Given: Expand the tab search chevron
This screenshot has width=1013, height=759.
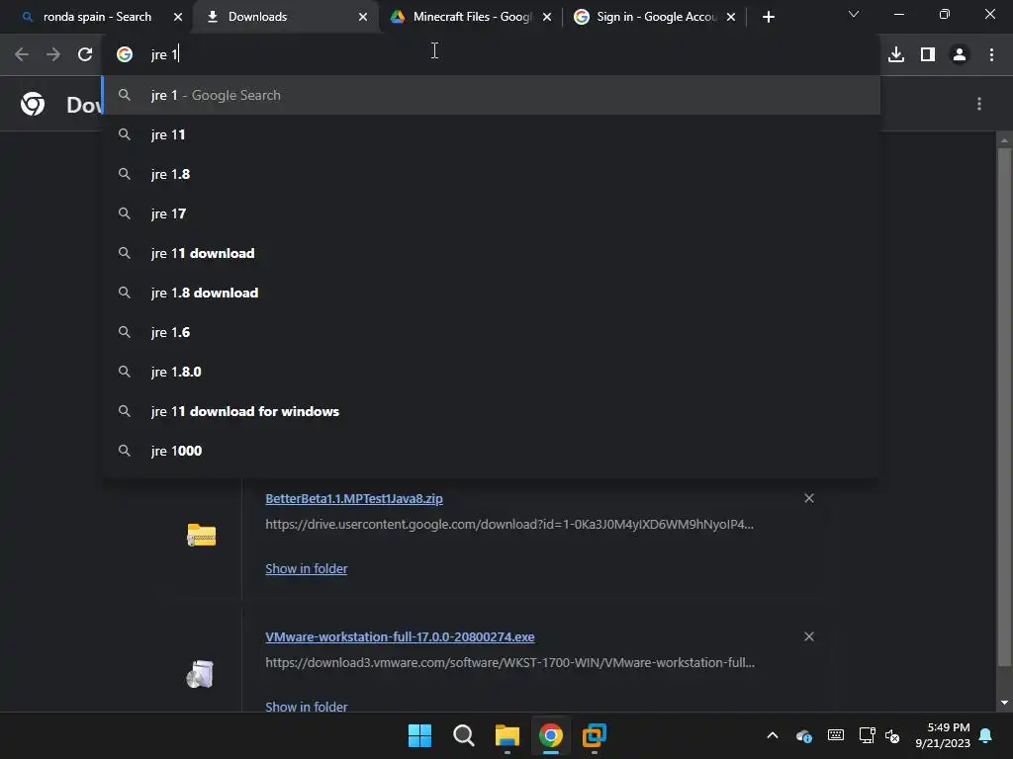Looking at the screenshot, I should point(854,14).
